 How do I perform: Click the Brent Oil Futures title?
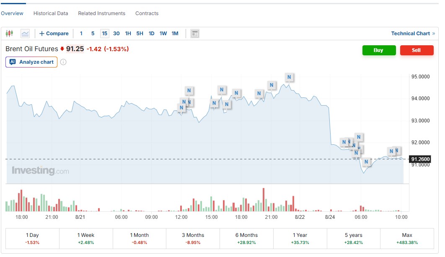[x=32, y=49]
